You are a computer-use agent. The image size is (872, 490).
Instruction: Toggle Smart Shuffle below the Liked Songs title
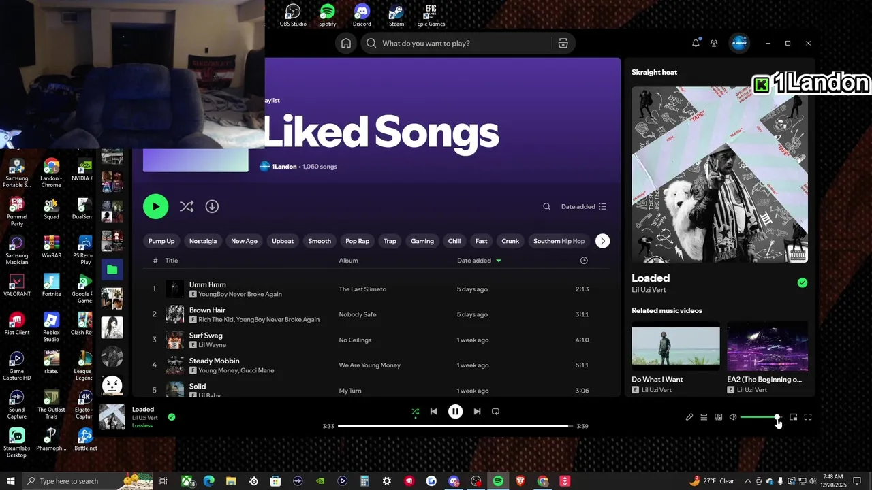(186, 206)
